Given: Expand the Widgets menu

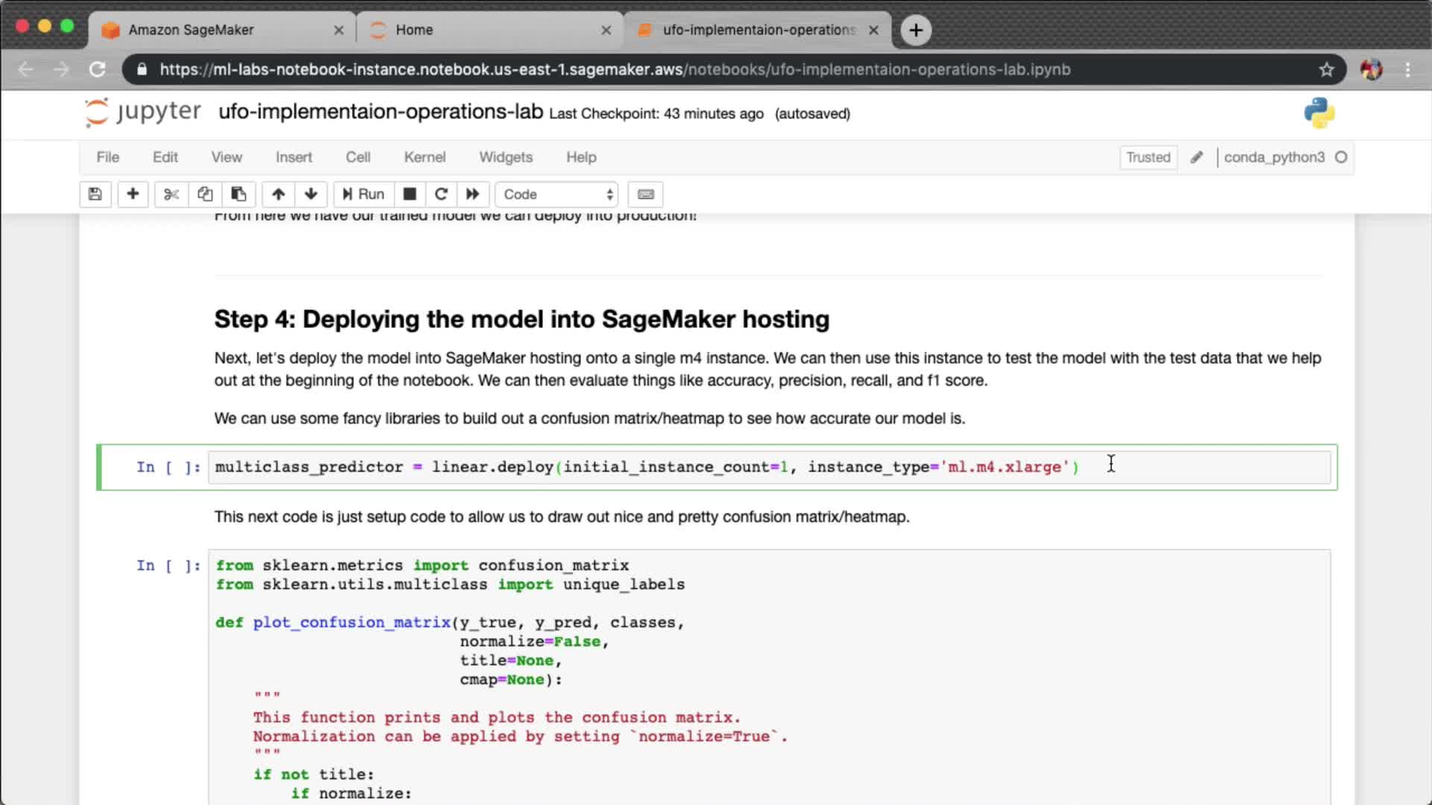Looking at the screenshot, I should [x=506, y=157].
